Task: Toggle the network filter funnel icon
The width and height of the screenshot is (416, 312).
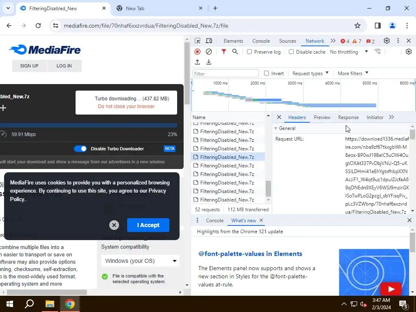Action: coord(224,52)
